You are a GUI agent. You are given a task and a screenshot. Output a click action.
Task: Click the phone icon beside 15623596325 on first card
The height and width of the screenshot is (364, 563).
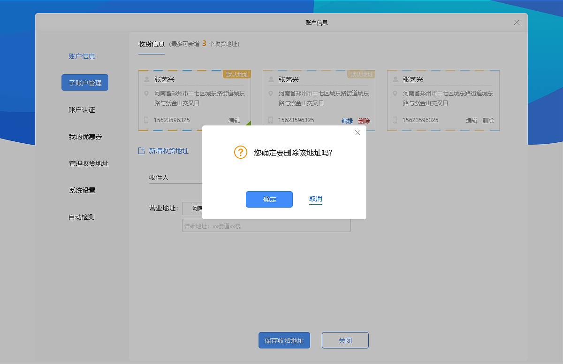146,120
